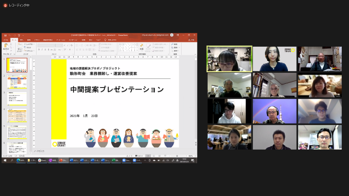349x196 pixels.
Task: Toggle bold formatting in the font group
Action: (x=39, y=50)
